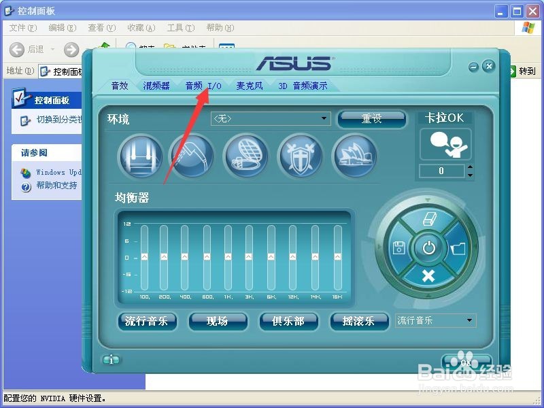Decrease the Karaoke key value arrow

(x=470, y=175)
